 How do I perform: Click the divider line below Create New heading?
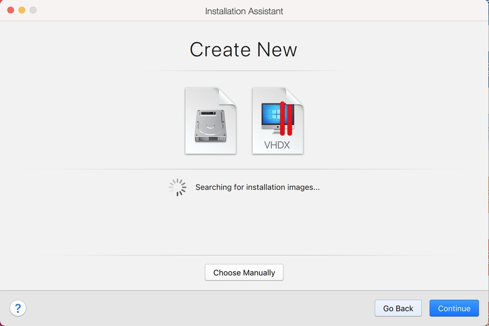[x=244, y=71]
